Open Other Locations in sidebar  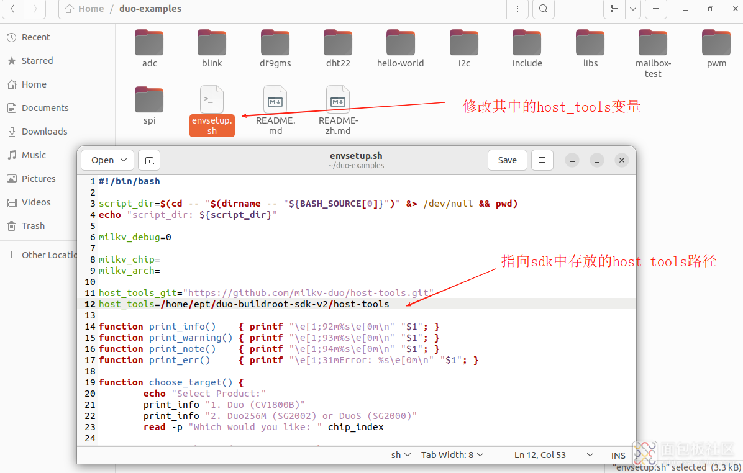[x=43, y=255]
